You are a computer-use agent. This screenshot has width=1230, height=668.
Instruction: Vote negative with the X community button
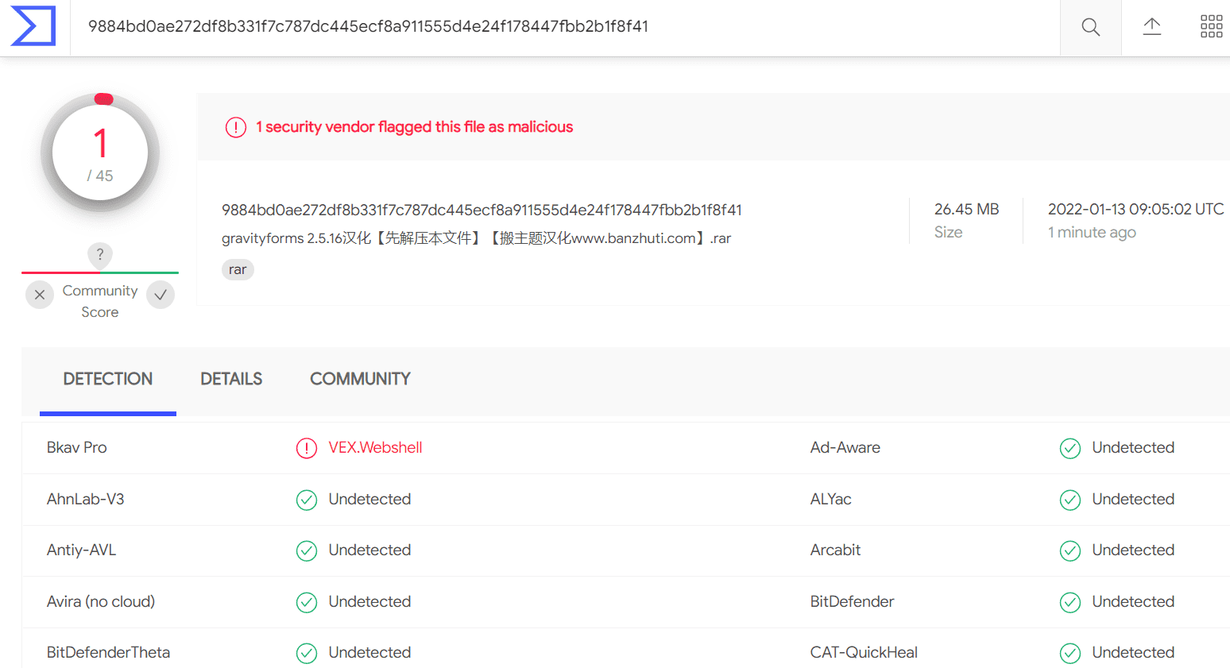point(40,295)
